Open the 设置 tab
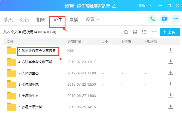 click(x=90, y=20)
